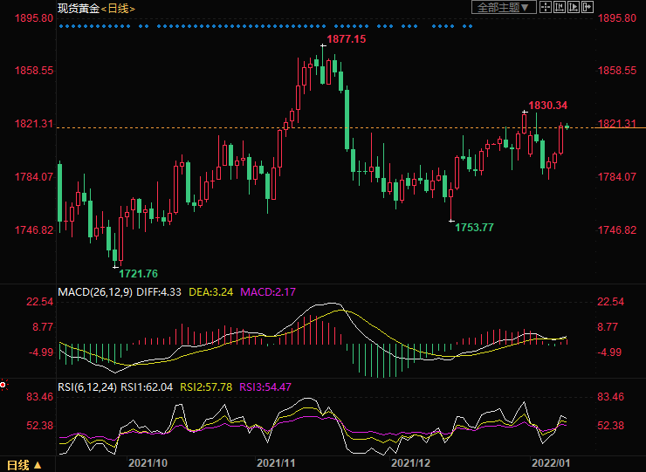Click the 1753.77 low price label

click(474, 227)
